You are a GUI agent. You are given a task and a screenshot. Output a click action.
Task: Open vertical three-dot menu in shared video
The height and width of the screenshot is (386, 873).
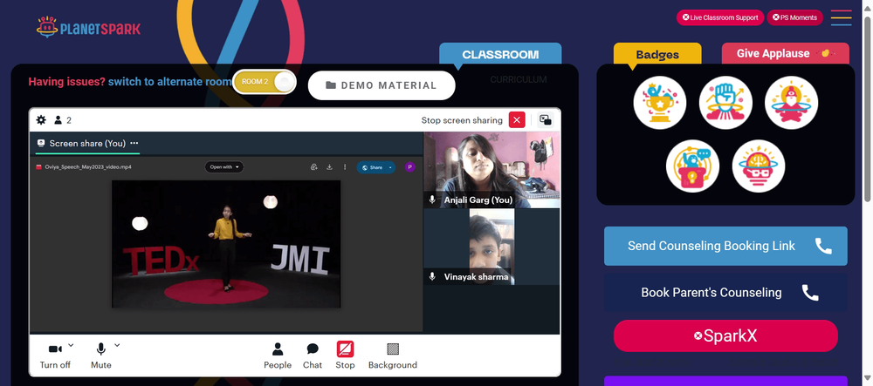[x=345, y=167]
